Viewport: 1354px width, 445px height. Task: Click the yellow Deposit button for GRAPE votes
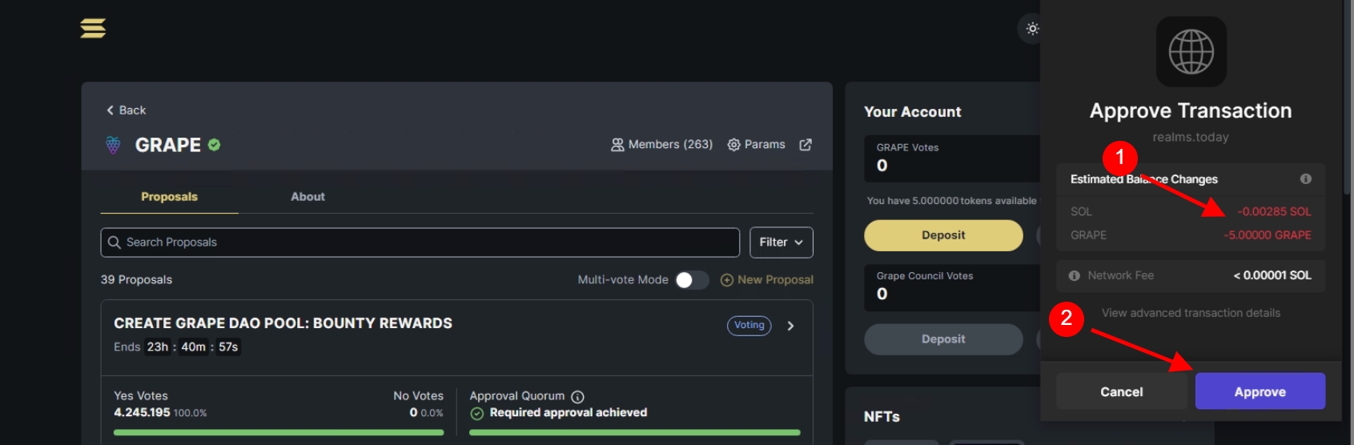(942, 235)
